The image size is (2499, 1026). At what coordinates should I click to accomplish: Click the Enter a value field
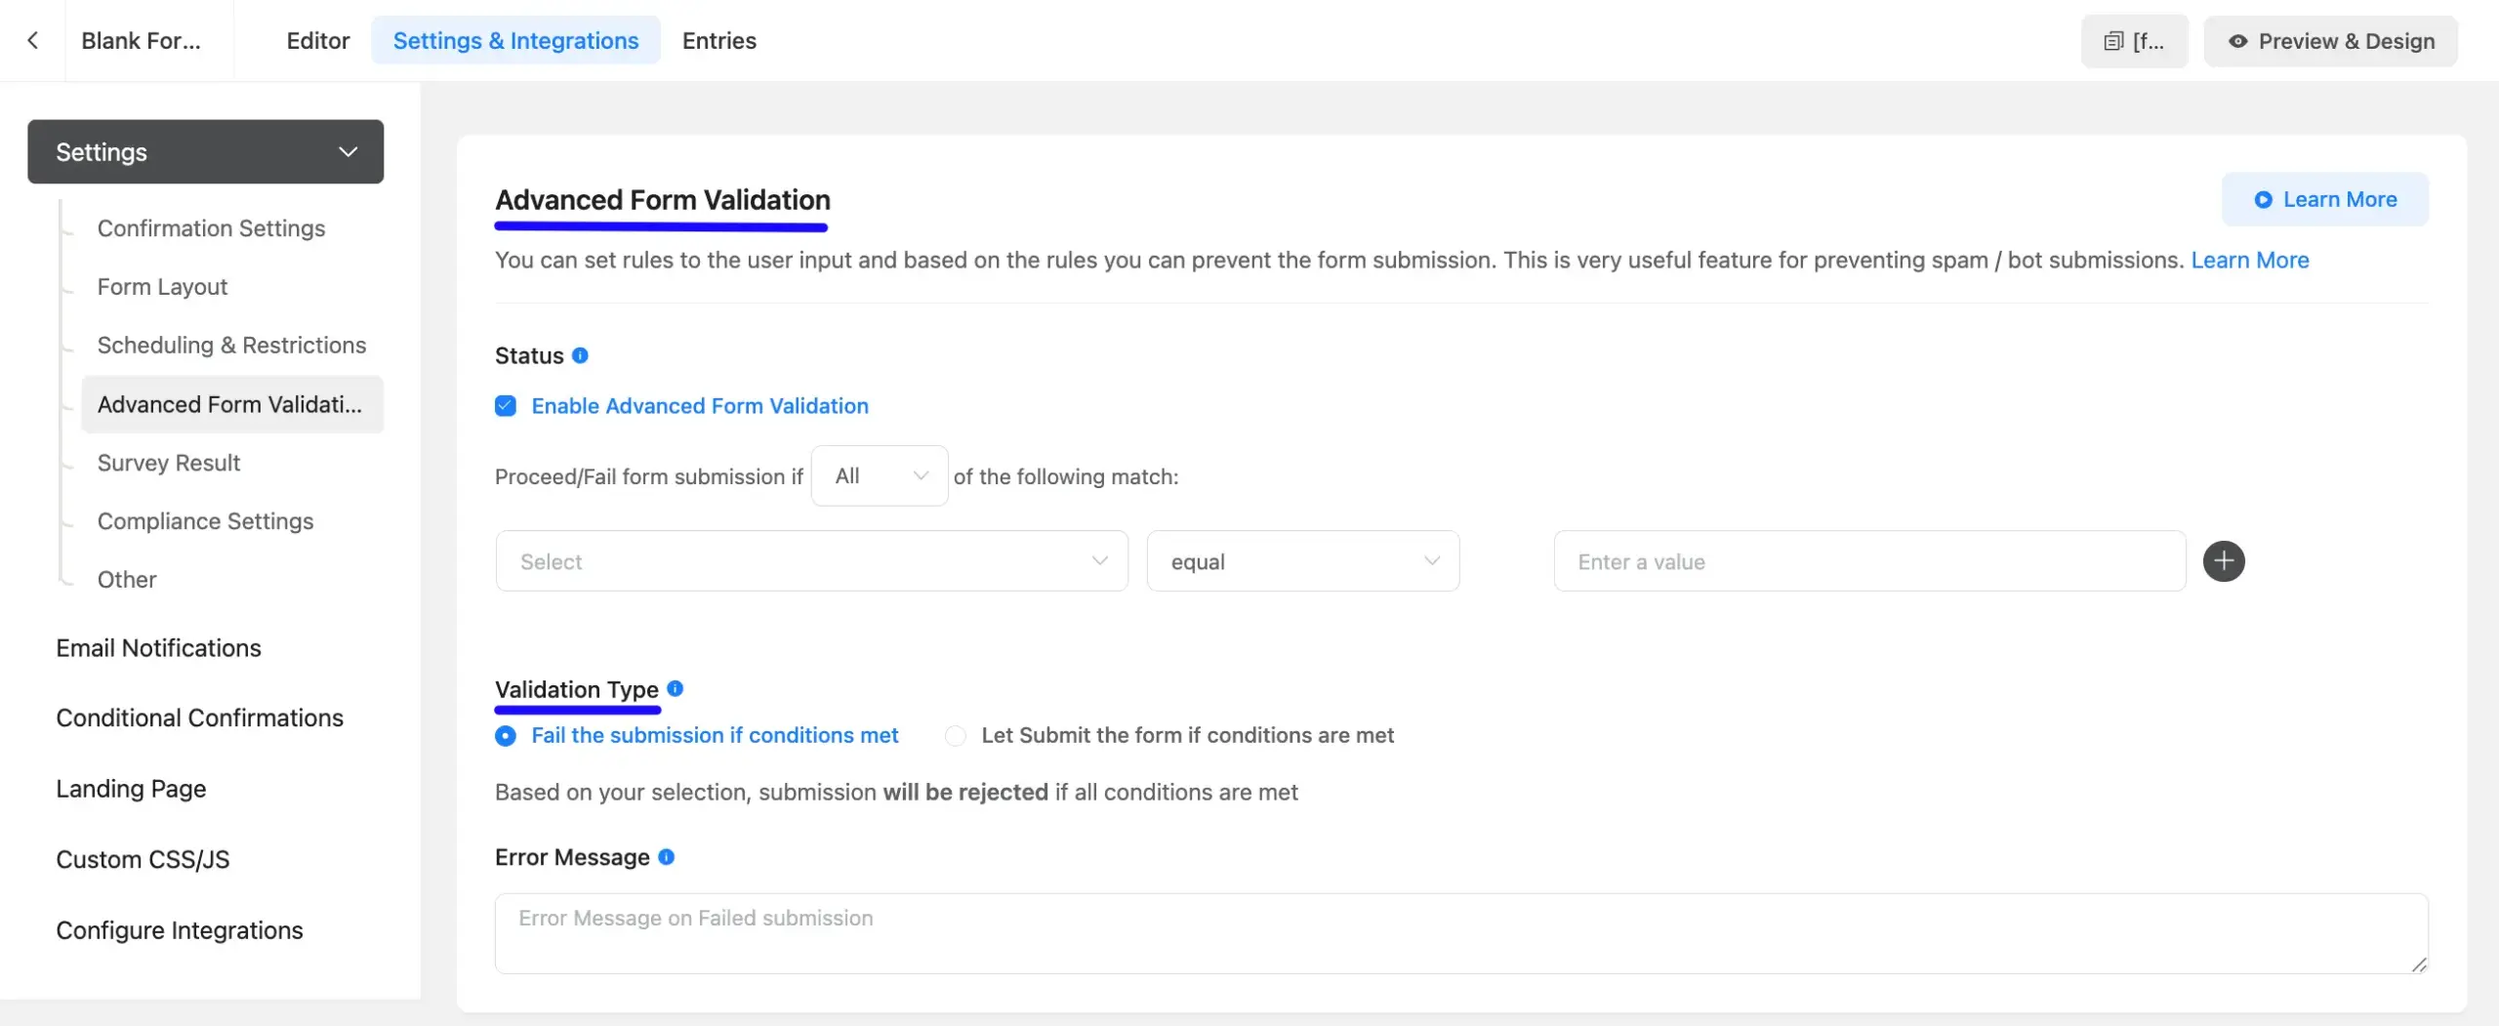pyautogui.click(x=1866, y=560)
